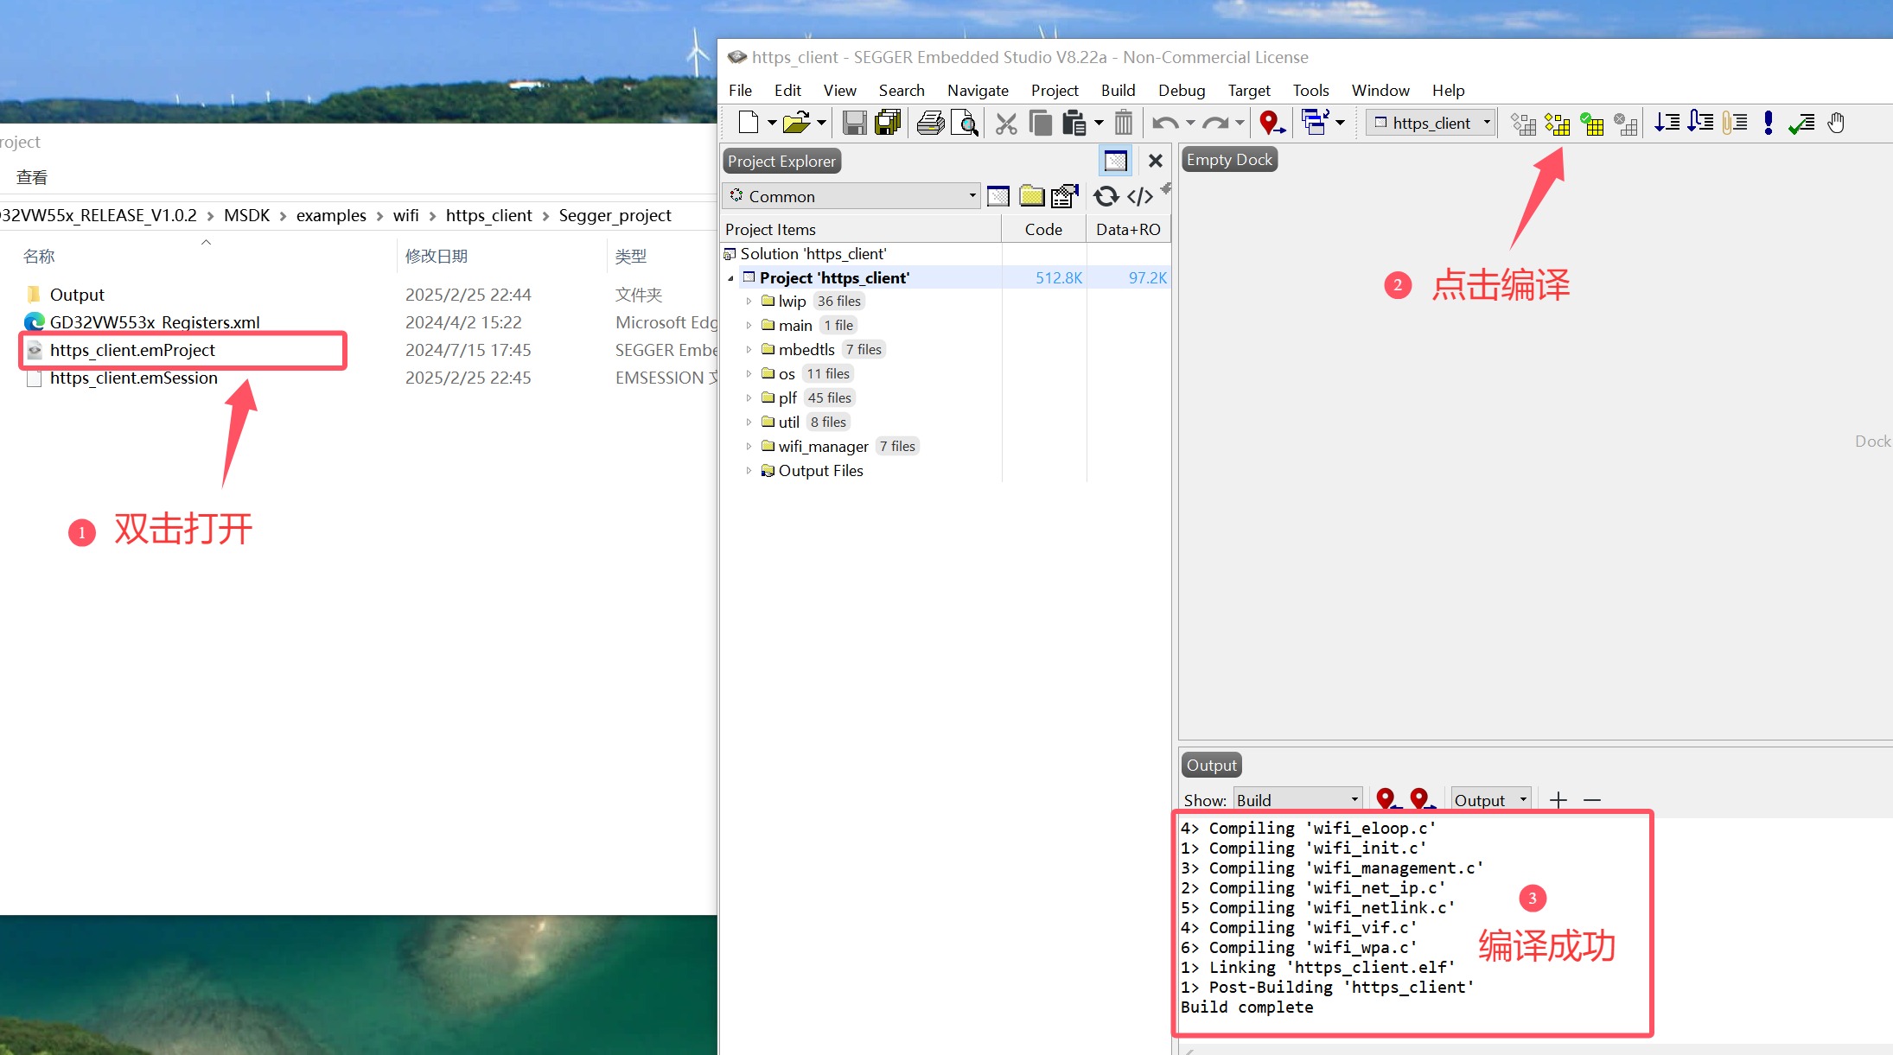
Task: Click the refresh icon in Project Explorer
Action: click(1106, 197)
